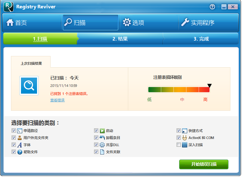Open the 查看错误 view errors link
Viewport: 242px width, 177px height.
pyautogui.click(x=57, y=100)
